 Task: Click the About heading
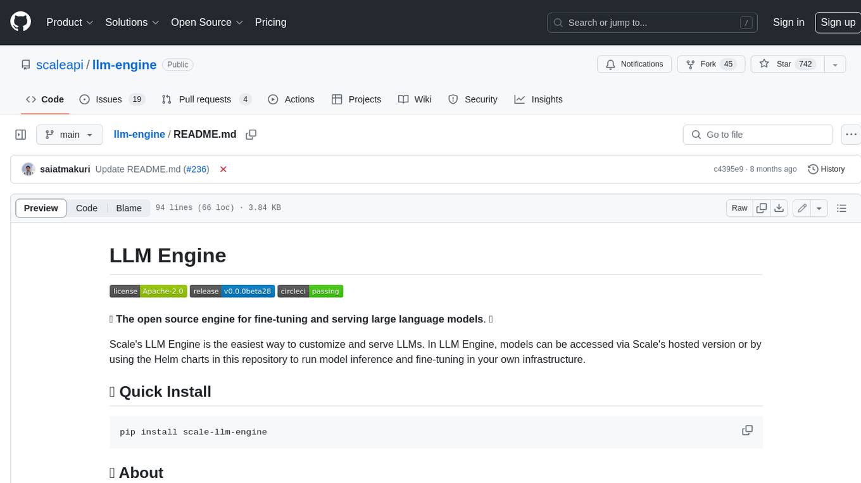[136, 473]
